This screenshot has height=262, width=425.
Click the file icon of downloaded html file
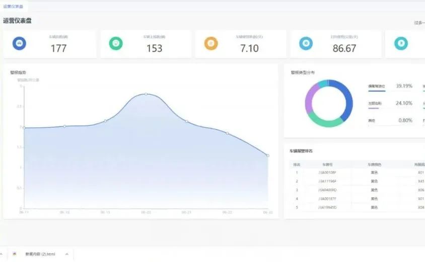click(15, 254)
